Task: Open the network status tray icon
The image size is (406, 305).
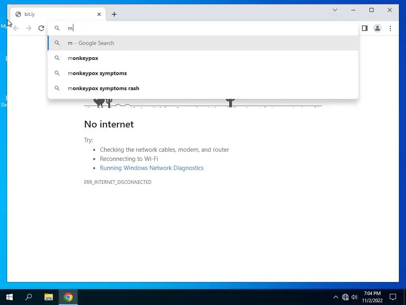Action: pyautogui.click(x=345, y=297)
